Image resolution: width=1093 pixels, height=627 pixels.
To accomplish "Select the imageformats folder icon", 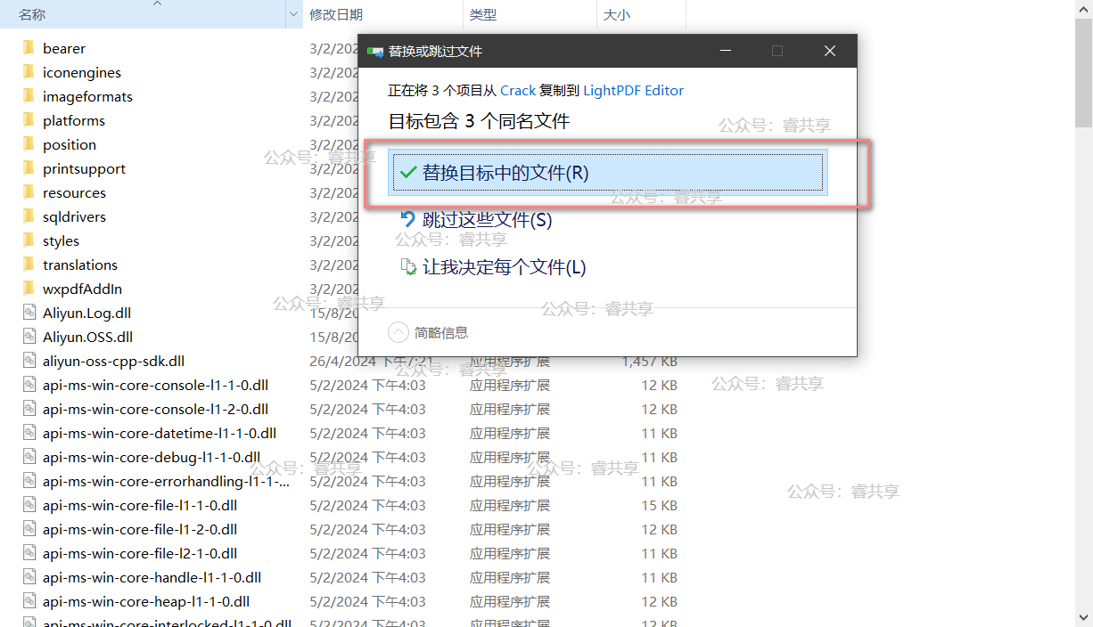I will coord(28,96).
